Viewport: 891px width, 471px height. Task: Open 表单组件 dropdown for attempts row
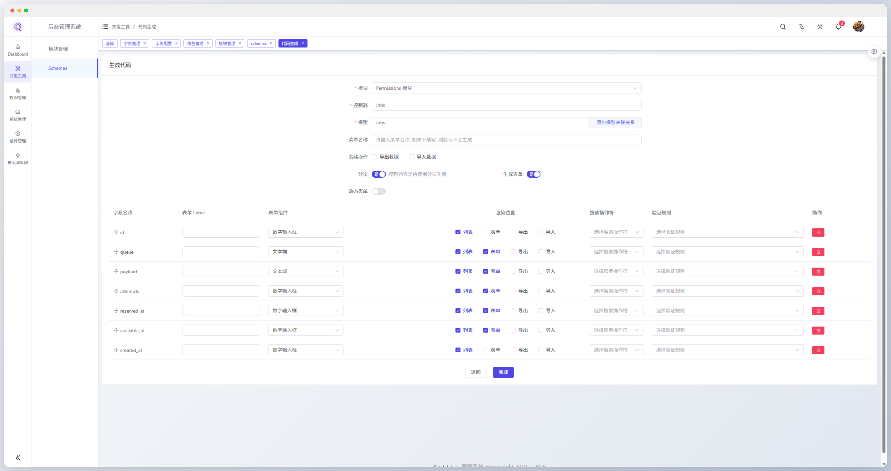click(306, 291)
